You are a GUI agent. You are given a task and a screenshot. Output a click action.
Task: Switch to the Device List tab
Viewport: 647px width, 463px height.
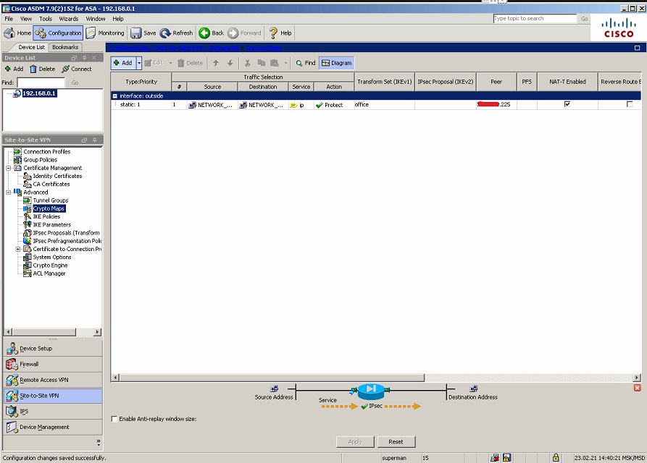pyautogui.click(x=31, y=47)
